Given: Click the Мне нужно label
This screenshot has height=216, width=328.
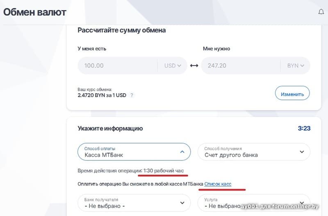Looking at the screenshot, I should pyautogui.click(x=216, y=49).
